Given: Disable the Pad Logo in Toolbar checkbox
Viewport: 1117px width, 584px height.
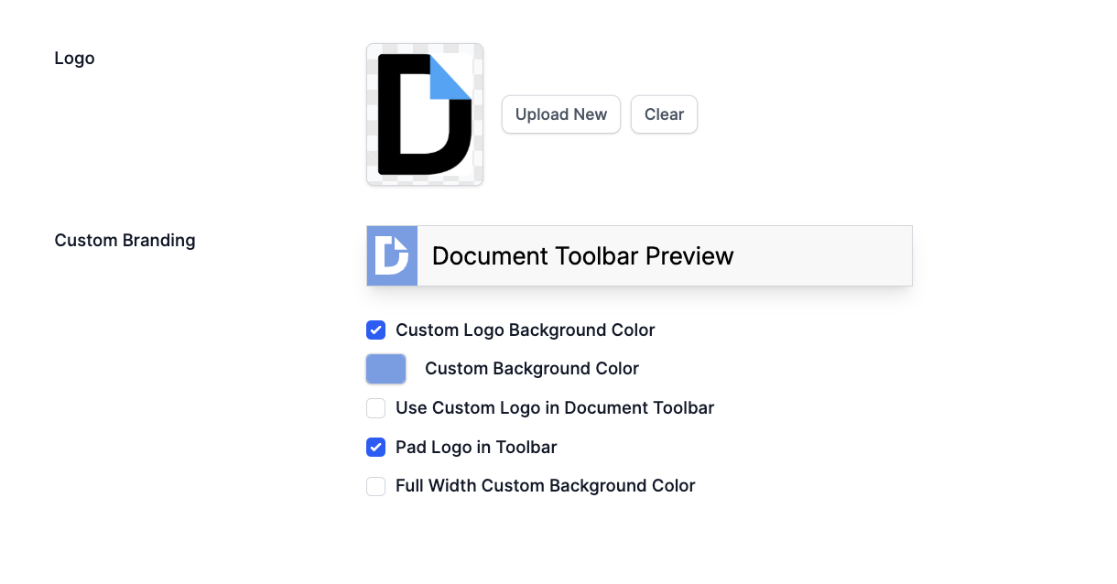Looking at the screenshot, I should (x=375, y=447).
